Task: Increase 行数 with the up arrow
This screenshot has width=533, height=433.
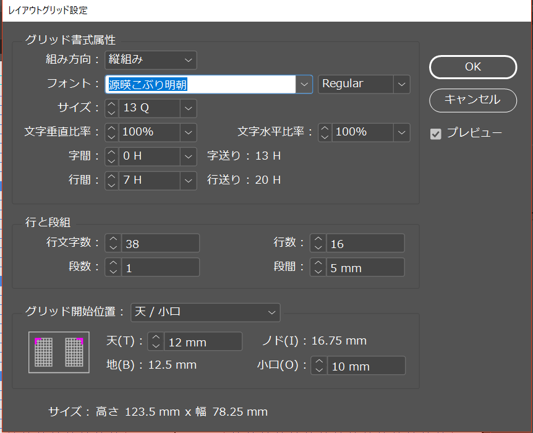Action: coord(318,239)
